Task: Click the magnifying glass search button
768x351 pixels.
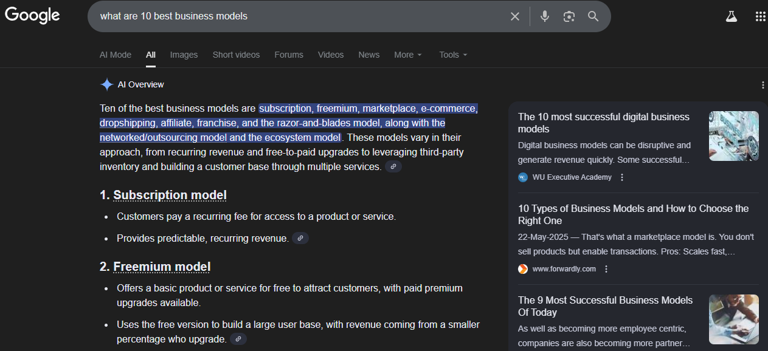Action: pyautogui.click(x=593, y=16)
